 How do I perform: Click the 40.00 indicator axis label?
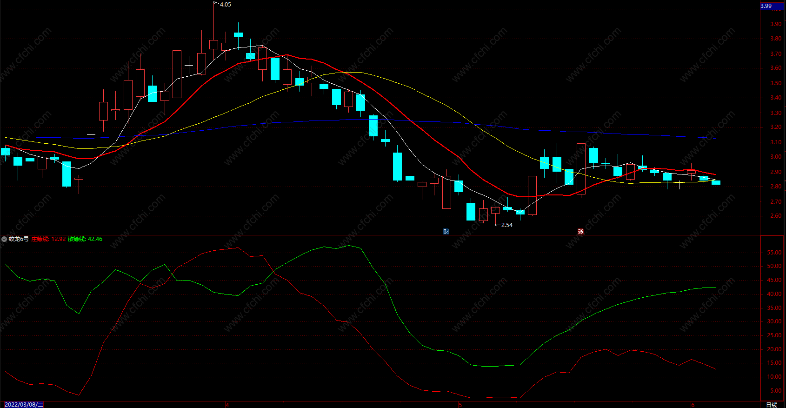(x=774, y=294)
